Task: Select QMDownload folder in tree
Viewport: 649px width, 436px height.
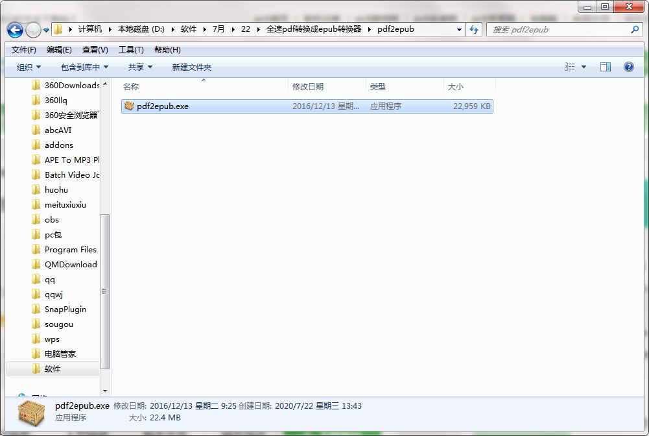Action: (65, 265)
